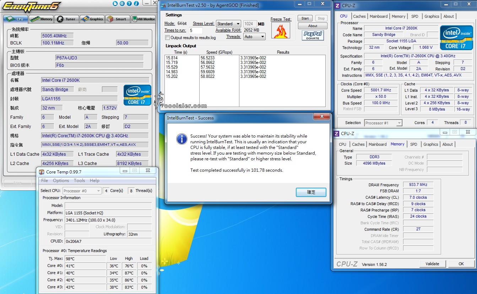This screenshot has width=477, height=294.
Task: Click the Frequency 3401.12MHz field in Core Temp
Action: 108,220
